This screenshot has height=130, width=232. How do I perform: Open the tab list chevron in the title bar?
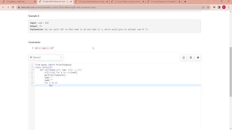(208, 1)
